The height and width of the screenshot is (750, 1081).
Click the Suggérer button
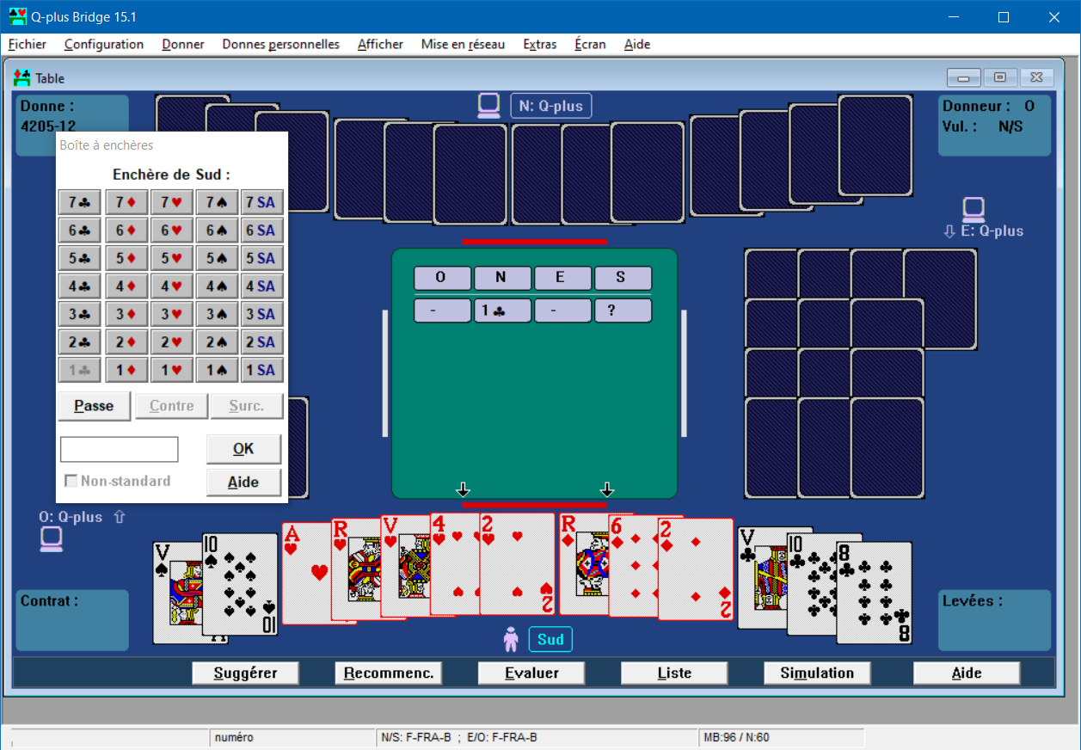coord(245,673)
